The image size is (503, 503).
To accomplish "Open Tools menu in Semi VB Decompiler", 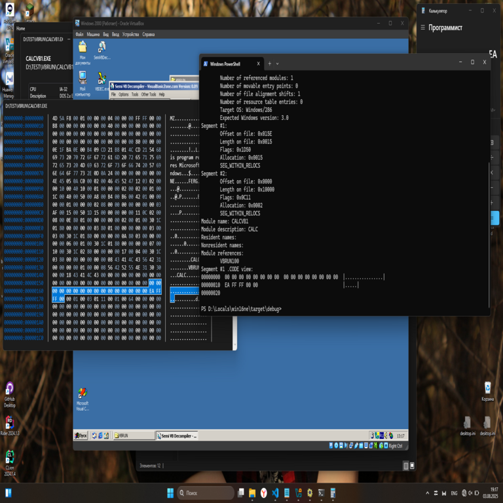I will 135,94.
